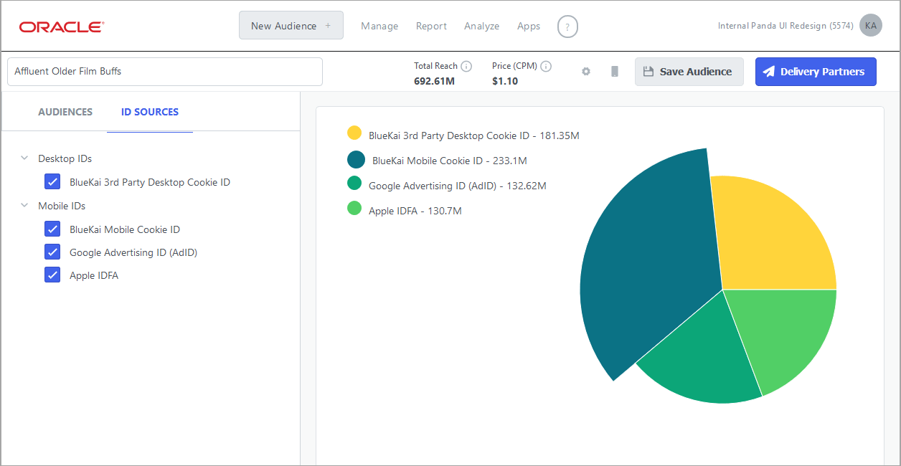
Task: Click the mobile device icon
Action: click(615, 72)
